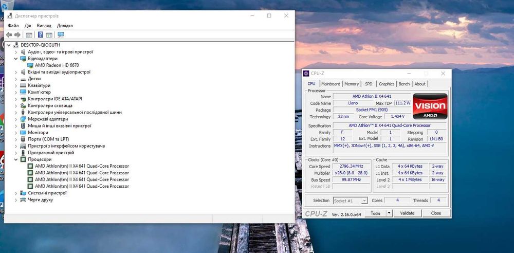Switch to the Bench tab in CPU-Z
Screen dimensions: 514x253
[404, 84]
